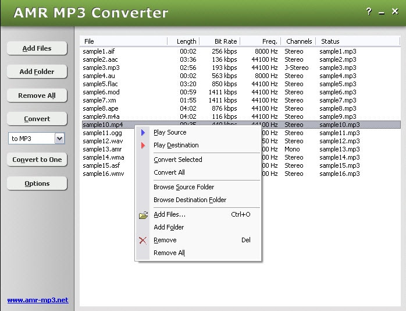Close the AMR MP3 Converter window
The image size is (406, 311).
point(395,12)
